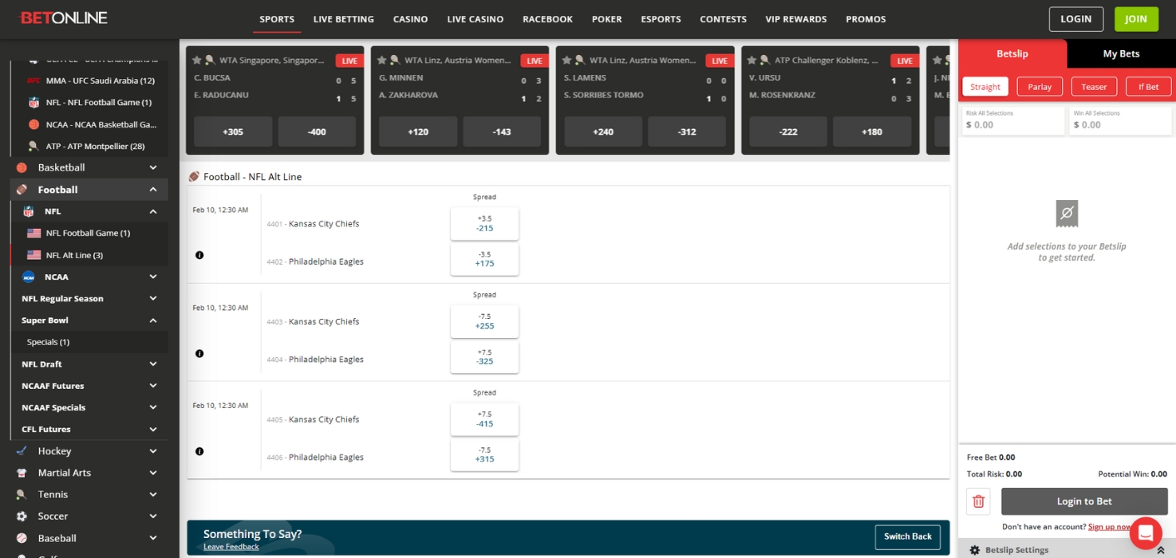The width and height of the screenshot is (1176, 558).
Task: Click info icon for Chiefs +3.5 game
Action: tap(199, 255)
